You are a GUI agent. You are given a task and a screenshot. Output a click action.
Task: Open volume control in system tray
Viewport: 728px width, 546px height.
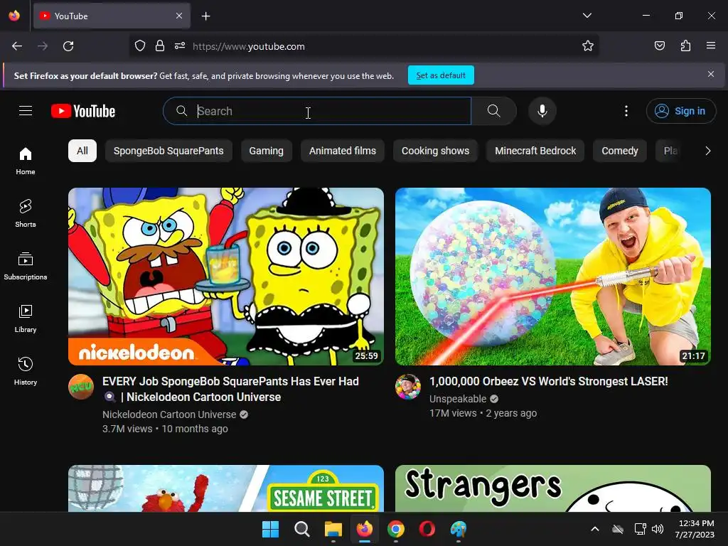pyautogui.click(x=658, y=529)
